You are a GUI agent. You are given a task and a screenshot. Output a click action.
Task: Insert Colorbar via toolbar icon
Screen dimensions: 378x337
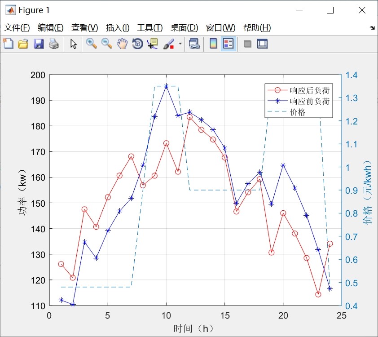click(213, 44)
